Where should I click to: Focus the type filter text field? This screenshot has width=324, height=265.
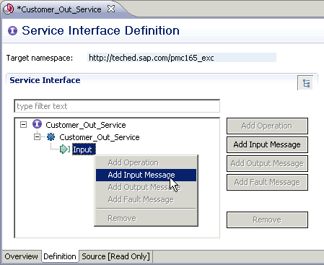point(117,106)
